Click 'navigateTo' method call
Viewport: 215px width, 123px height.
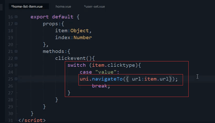click(x=107, y=79)
